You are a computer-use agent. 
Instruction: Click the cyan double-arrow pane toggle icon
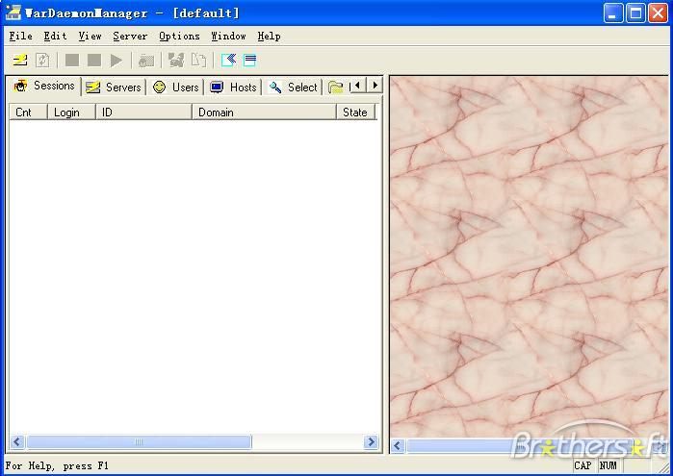click(x=228, y=60)
